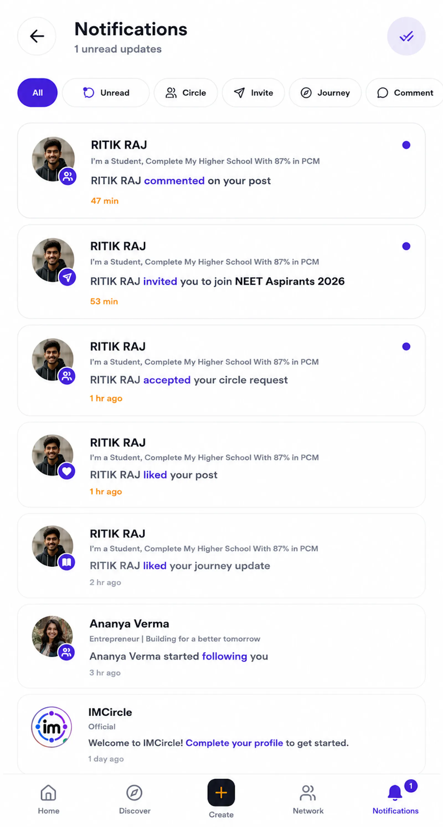Filter by Circle notifications
Viewport: 443px width, 827px height.
click(x=186, y=93)
